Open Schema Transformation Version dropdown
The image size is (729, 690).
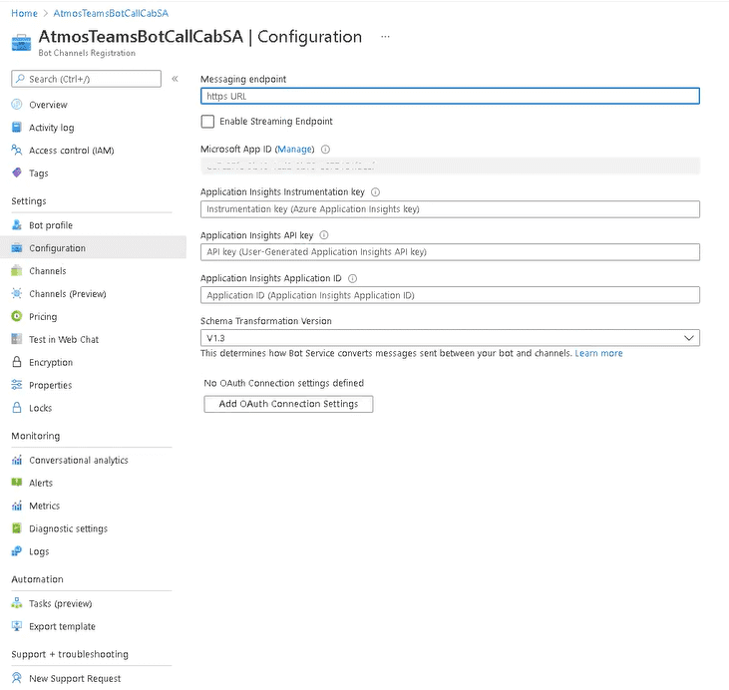click(450, 338)
